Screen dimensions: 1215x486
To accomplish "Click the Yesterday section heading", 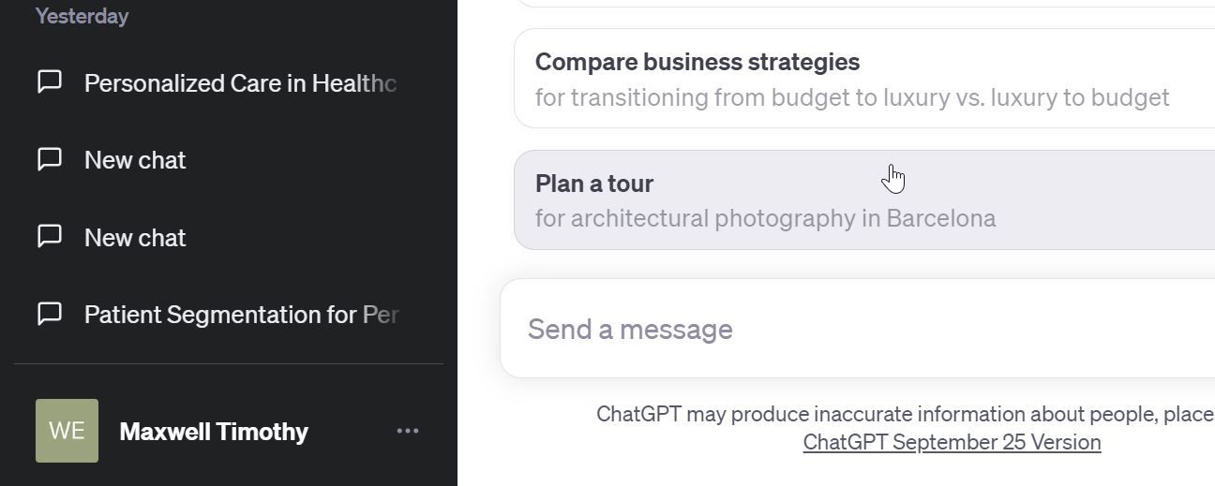I will click(x=82, y=16).
